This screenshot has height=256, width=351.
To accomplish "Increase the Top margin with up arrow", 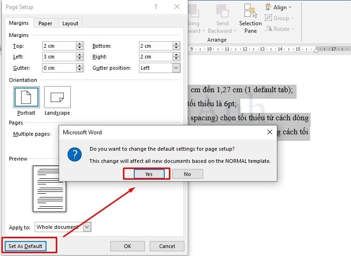I will 79,44.
